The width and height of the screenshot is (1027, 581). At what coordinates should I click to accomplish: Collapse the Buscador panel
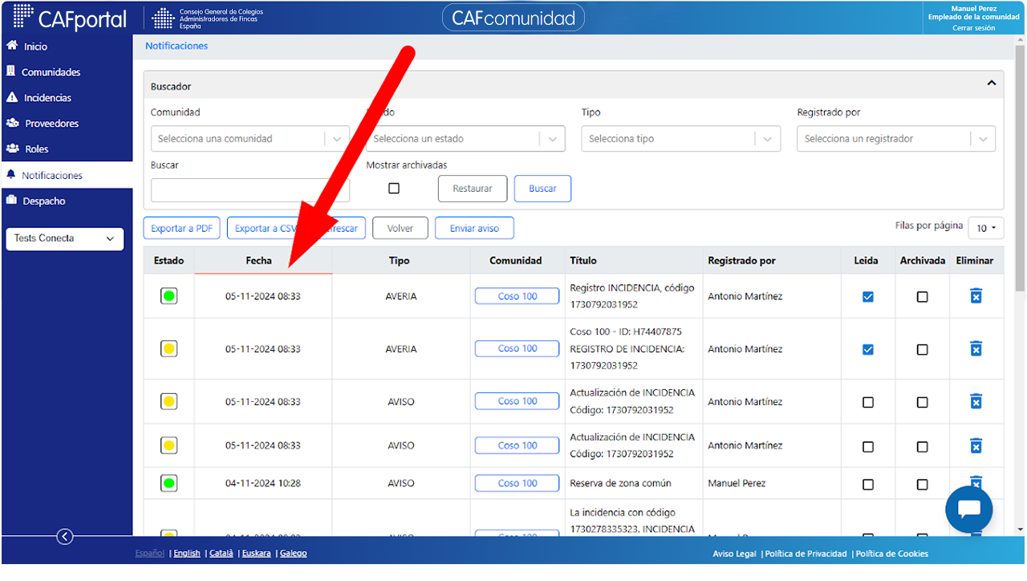tap(992, 83)
